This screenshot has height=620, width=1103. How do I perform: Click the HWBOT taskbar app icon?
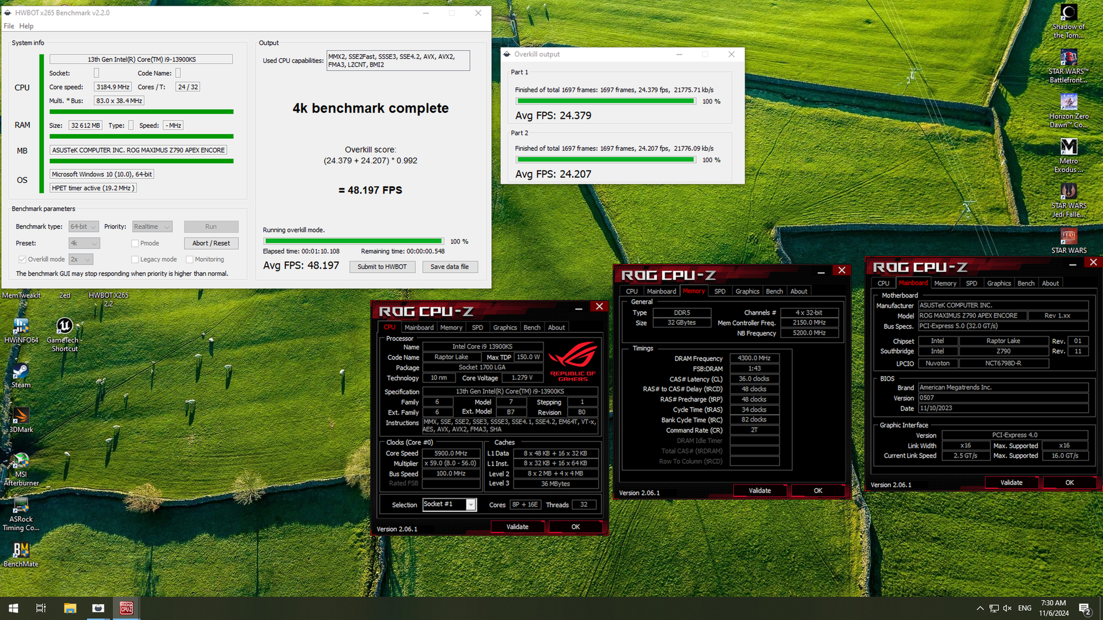[x=98, y=608]
